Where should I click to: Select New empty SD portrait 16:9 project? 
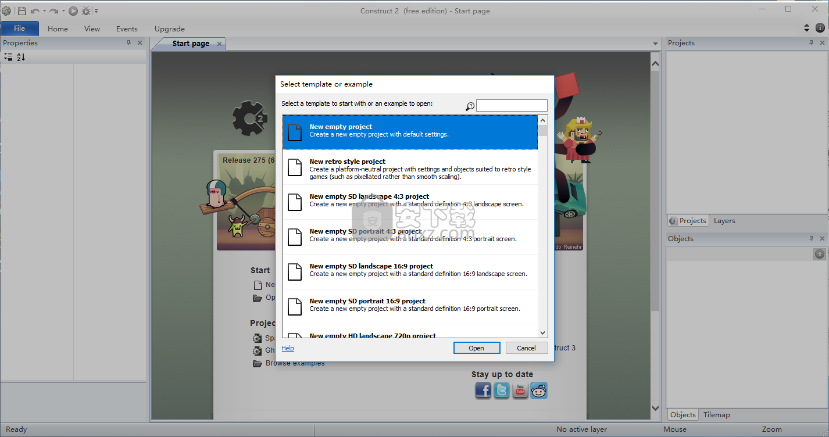[410, 307]
